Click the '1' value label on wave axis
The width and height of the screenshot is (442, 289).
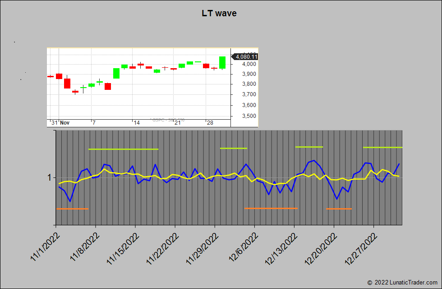pyautogui.click(x=50, y=178)
